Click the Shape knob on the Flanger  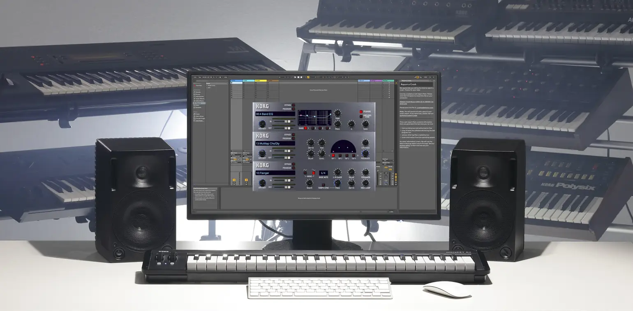(310, 183)
